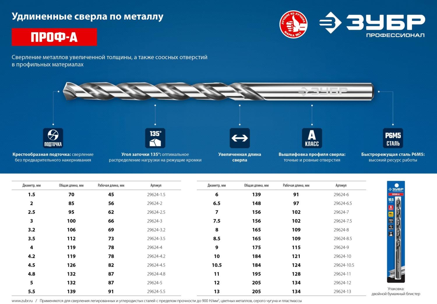The width and height of the screenshot is (437, 304).
Task: Click the drill packaging blister thumbnail
Action: click(396, 232)
